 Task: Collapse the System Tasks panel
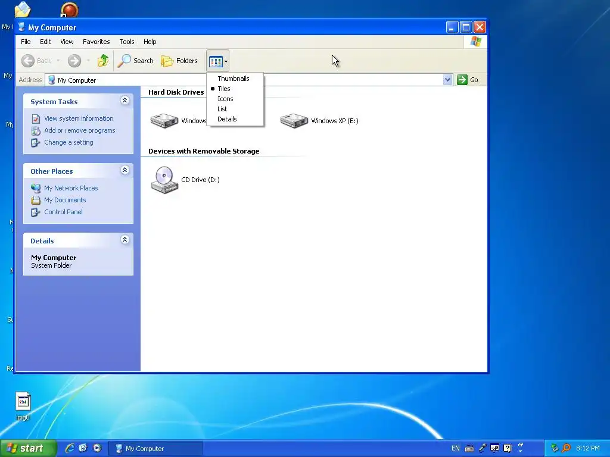pos(125,101)
